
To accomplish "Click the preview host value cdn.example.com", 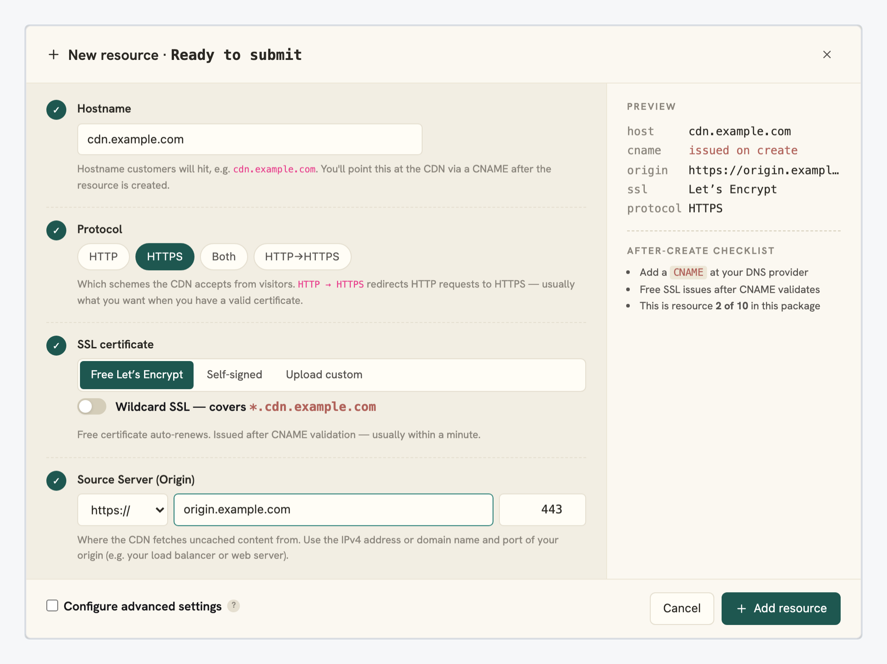I will (740, 131).
